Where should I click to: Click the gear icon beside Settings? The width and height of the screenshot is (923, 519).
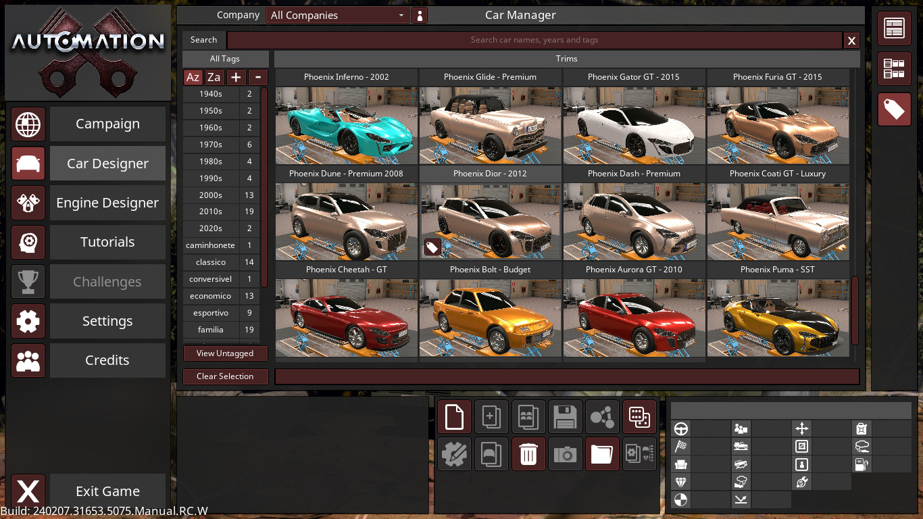28,321
